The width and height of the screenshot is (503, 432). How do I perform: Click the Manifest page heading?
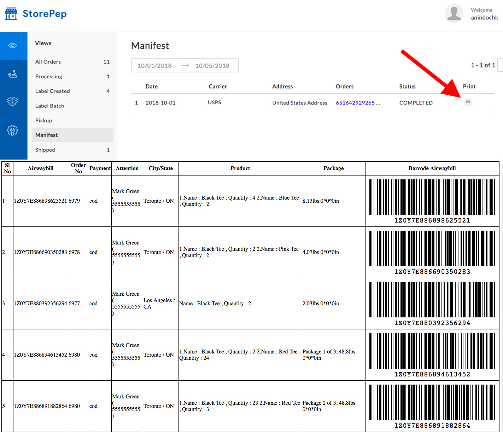coord(150,46)
